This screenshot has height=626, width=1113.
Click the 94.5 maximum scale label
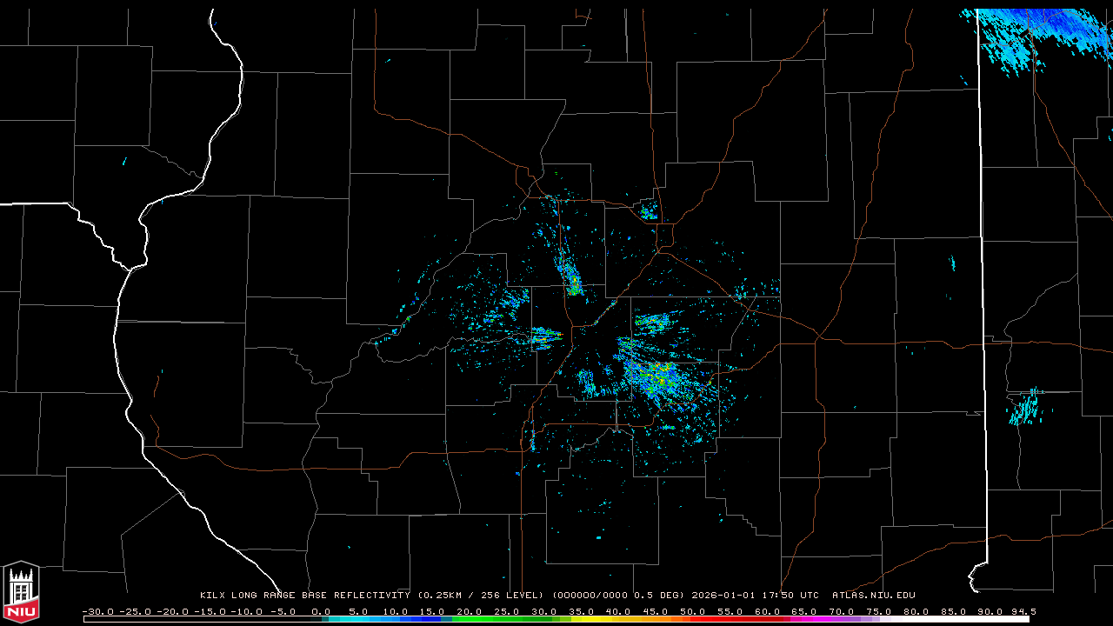point(1023,611)
